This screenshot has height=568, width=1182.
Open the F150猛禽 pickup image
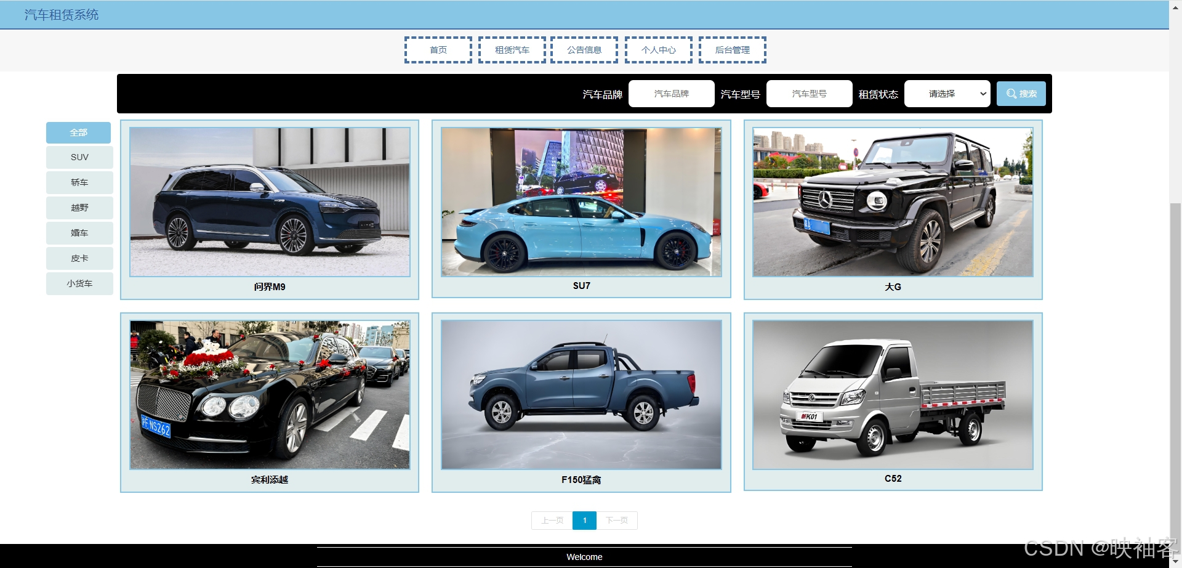coord(581,395)
